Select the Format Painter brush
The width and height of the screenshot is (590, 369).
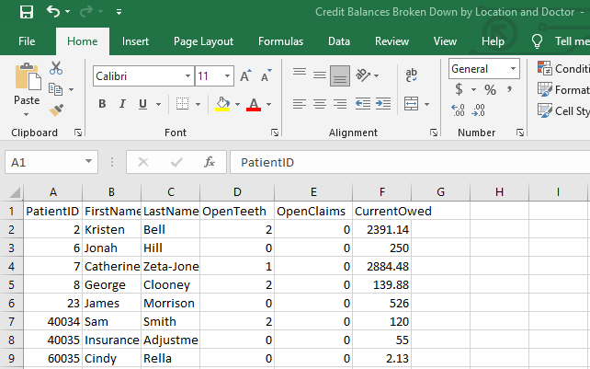(x=56, y=110)
